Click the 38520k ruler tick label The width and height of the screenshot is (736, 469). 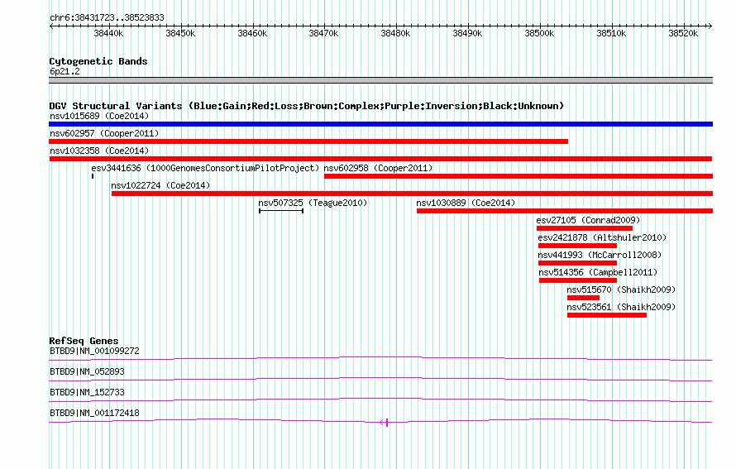tap(683, 34)
